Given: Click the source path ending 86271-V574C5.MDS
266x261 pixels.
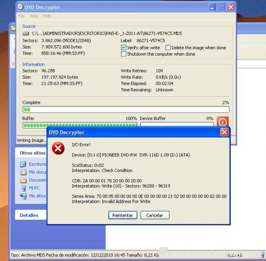Looking at the screenshot, I should pyautogui.click(x=107, y=33).
